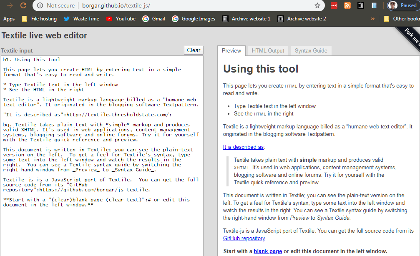This screenshot has height=256, width=420.
Task: Click the 'blank page' link in preview
Action: [x=268, y=251]
